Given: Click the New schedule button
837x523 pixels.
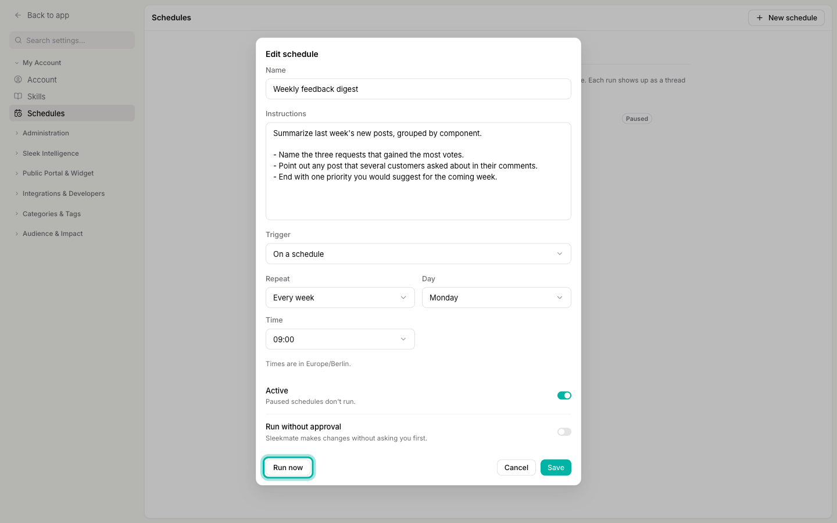Looking at the screenshot, I should (x=786, y=18).
